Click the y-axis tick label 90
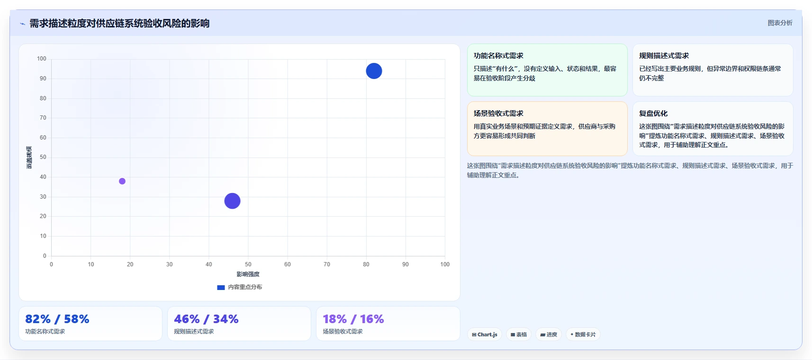 point(43,79)
